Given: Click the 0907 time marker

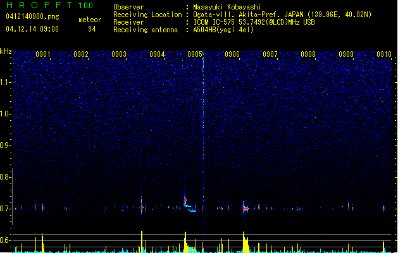Looking at the screenshot, I should point(270,54).
